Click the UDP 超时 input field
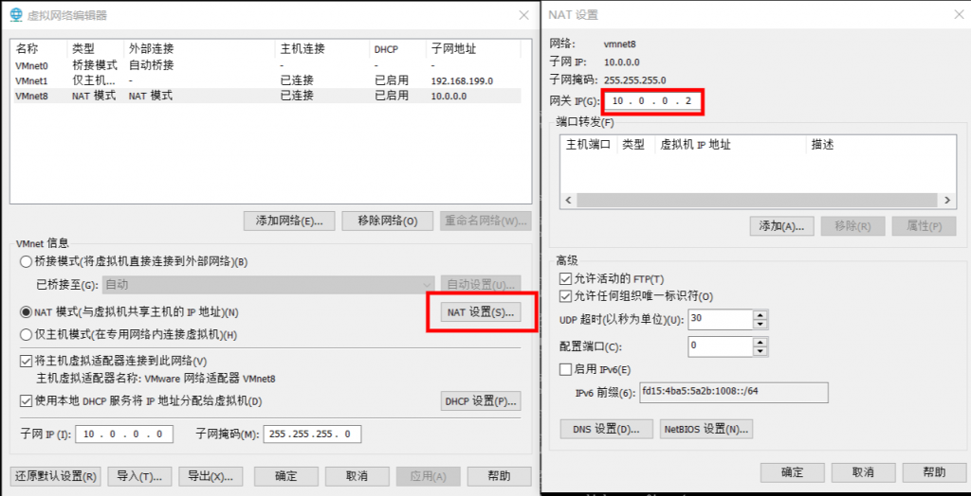The height and width of the screenshot is (496, 971). click(x=727, y=319)
